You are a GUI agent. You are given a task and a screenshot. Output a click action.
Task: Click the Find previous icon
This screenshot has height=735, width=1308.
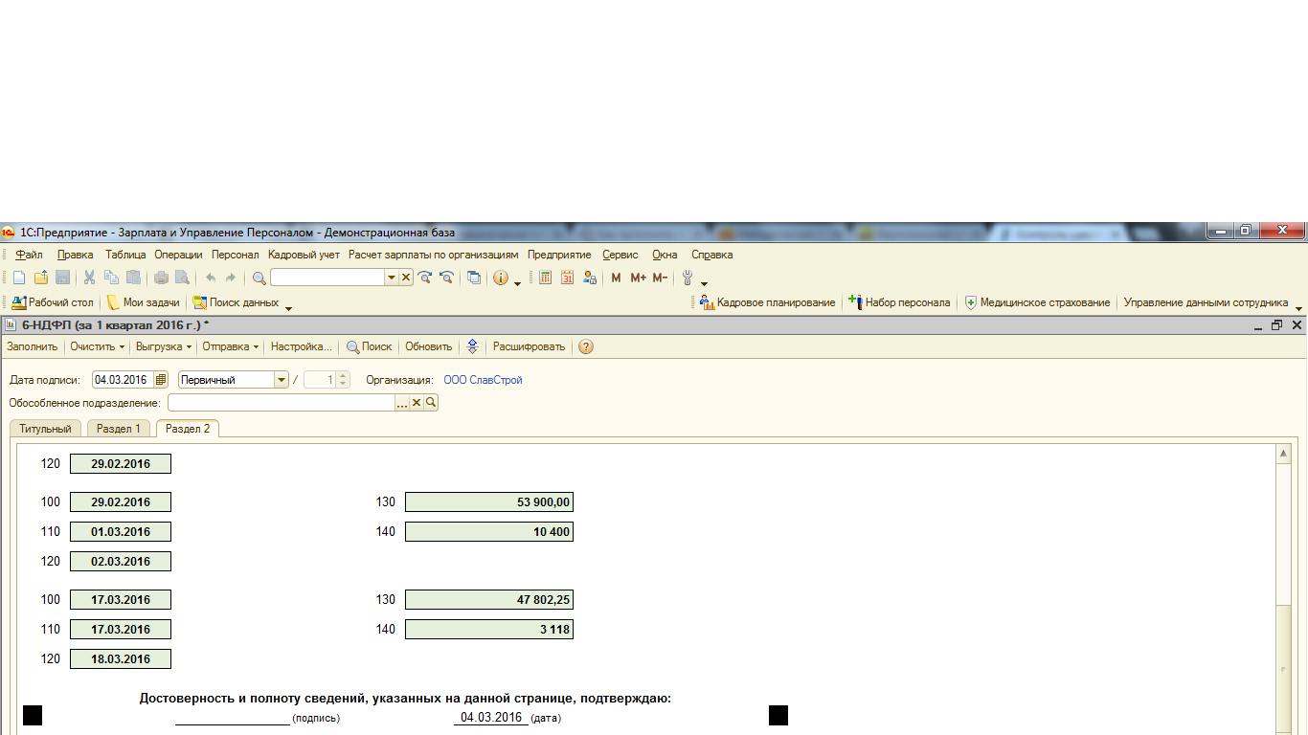[x=446, y=278]
